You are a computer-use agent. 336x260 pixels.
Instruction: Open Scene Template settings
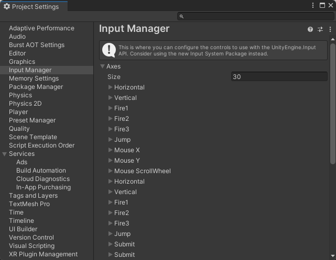pos(33,137)
